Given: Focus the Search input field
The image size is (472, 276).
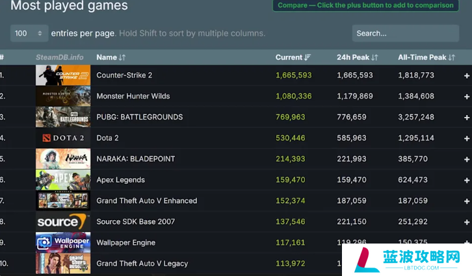Looking at the screenshot, I should [406, 33].
